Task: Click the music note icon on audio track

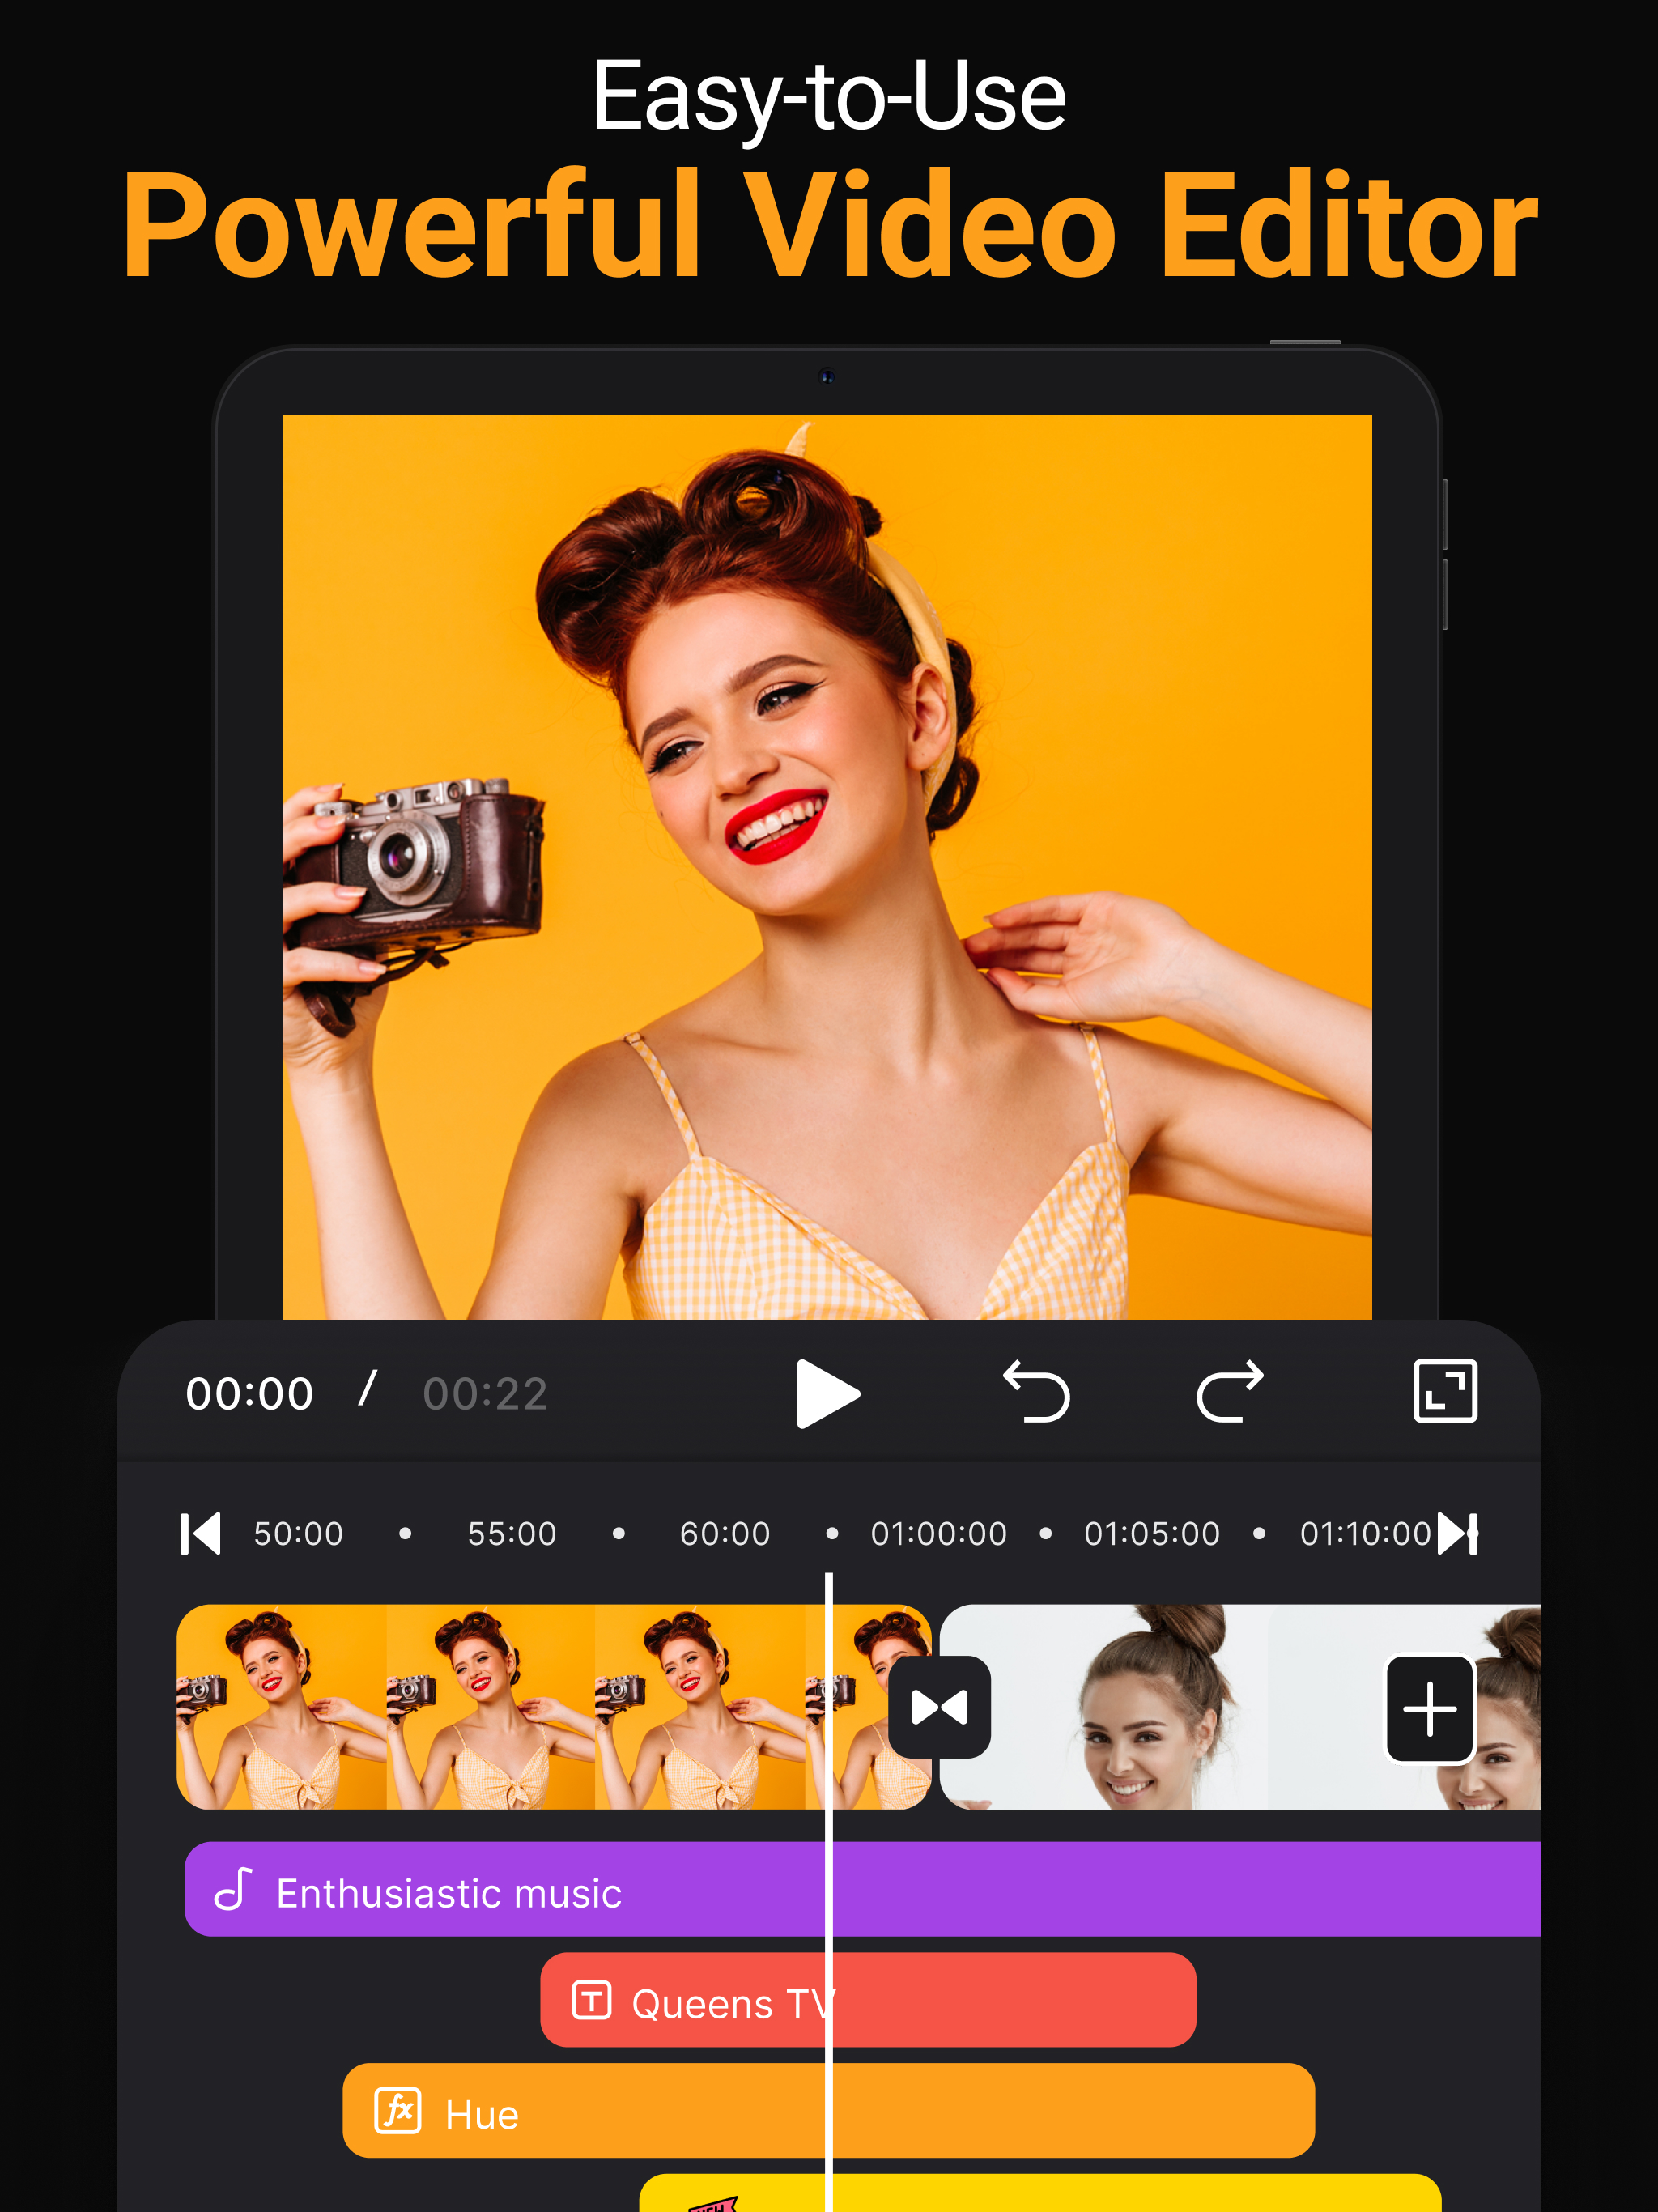Action: pos(234,1889)
